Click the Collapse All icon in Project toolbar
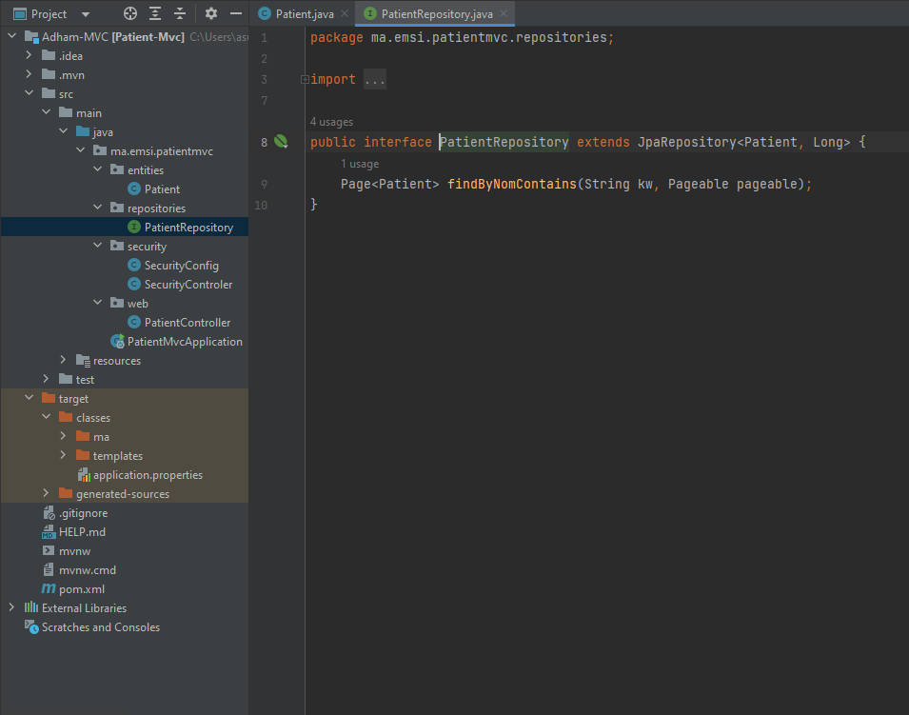 pos(180,13)
